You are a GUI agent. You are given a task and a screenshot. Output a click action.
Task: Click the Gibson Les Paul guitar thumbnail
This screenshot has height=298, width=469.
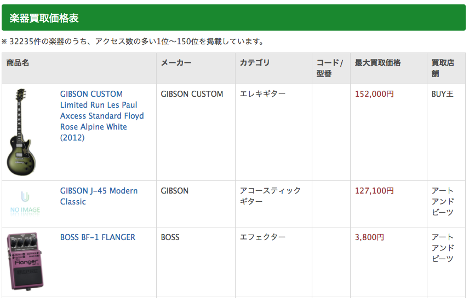pos(22,131)
